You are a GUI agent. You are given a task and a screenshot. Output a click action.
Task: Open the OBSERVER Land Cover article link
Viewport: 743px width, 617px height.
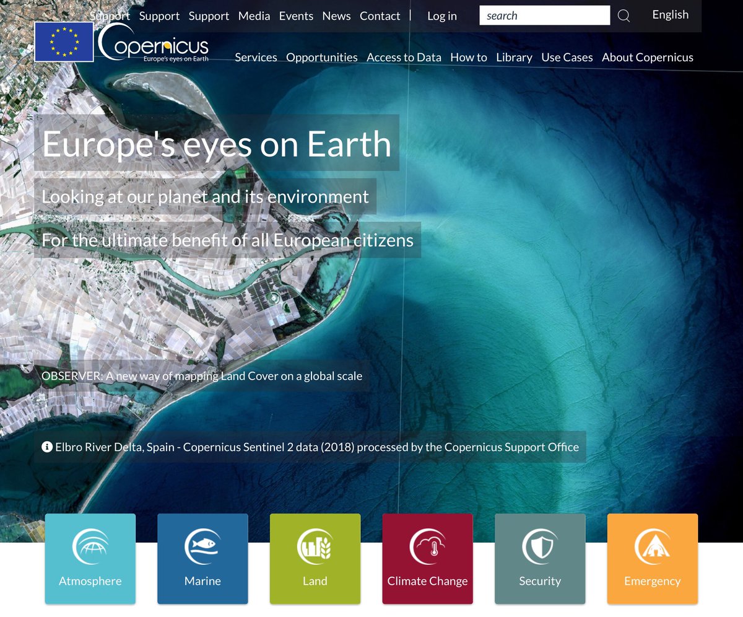point(202,376)
